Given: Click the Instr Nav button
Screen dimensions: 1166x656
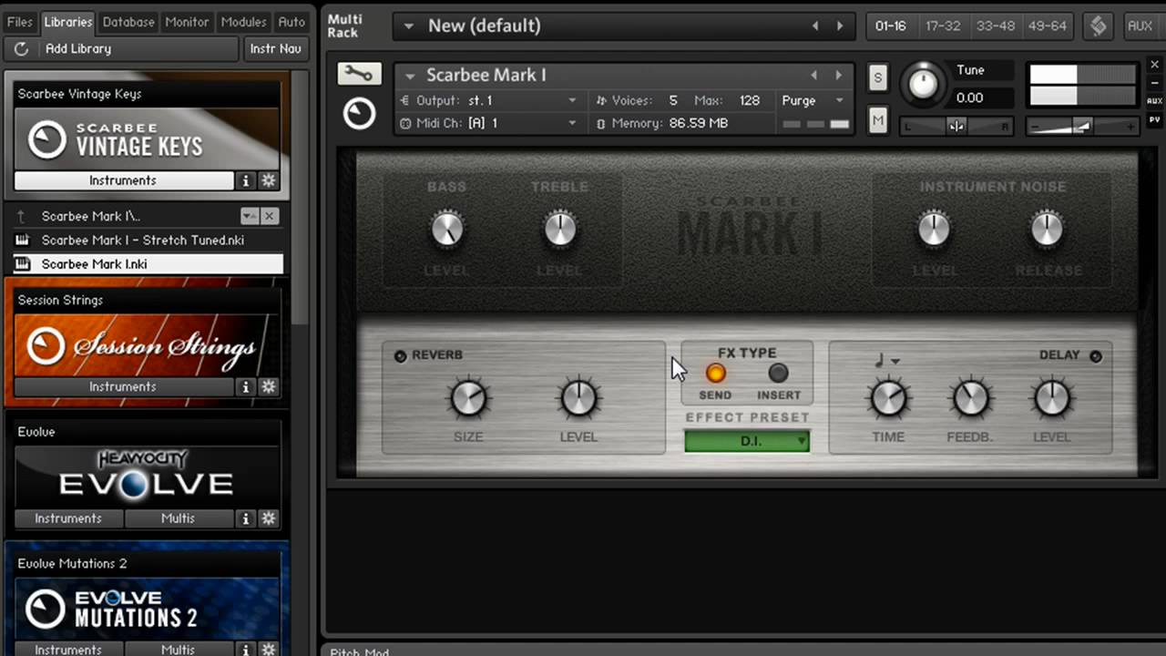Looking at the screenshot, I should coord(275,48).
